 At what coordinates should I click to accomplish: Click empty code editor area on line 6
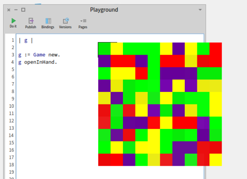click(57, 77)
